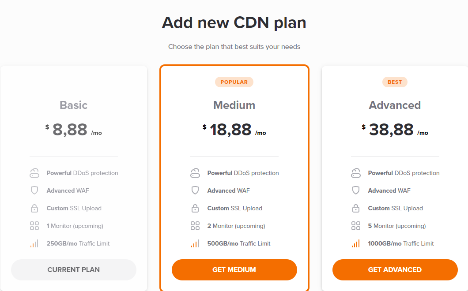Click the DDoS protection cloud icon in Basic plan
Viewport: 468px width, 291px height.
(34, 173)
